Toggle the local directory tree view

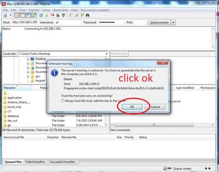click(23, 15)
